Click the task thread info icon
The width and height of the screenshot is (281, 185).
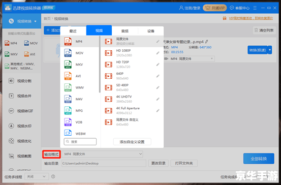53,176
